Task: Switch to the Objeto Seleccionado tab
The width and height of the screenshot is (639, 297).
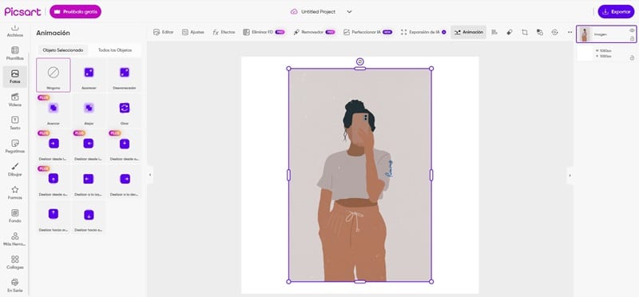Action: [x=63, y=50]
